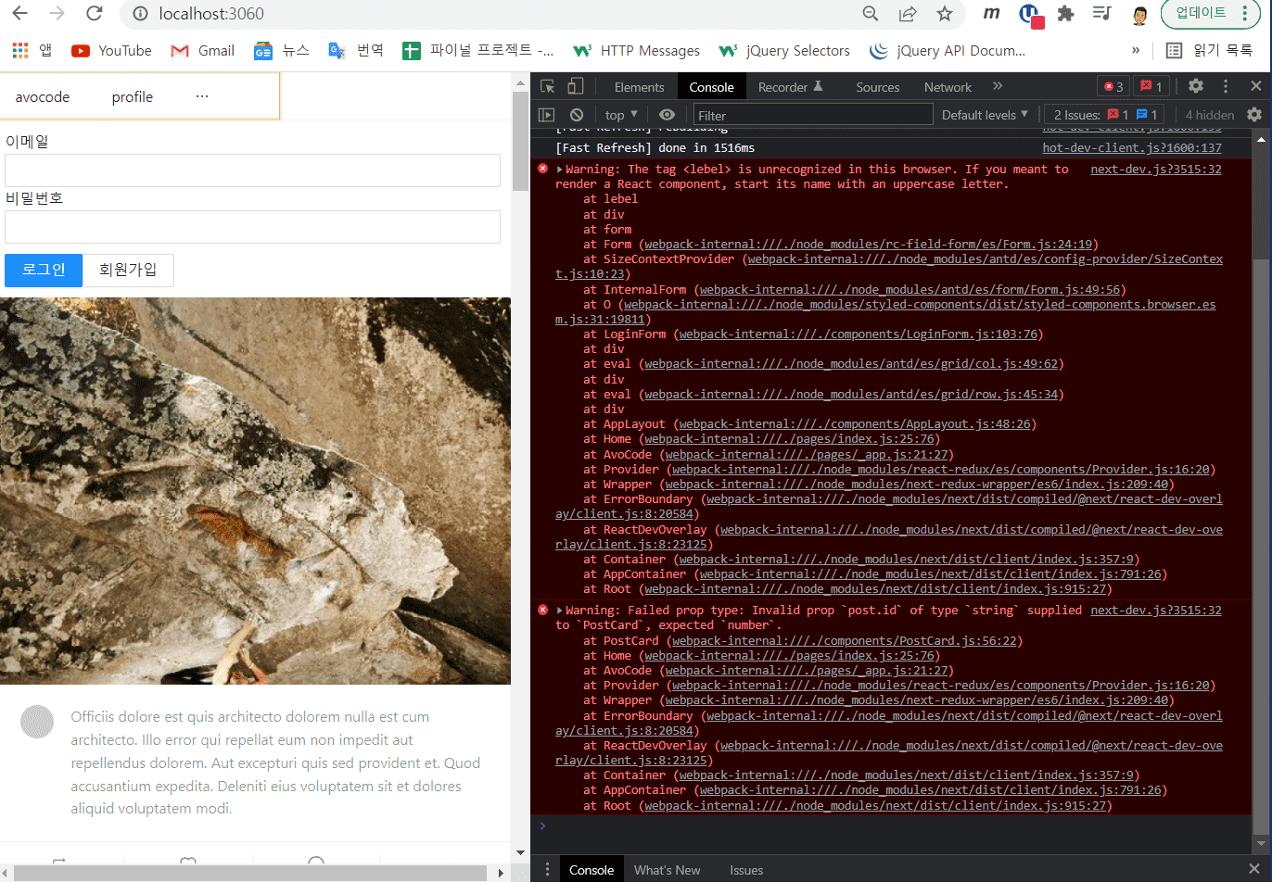Open the 읽기 목록 reading list
This screenshot has width=1272, height=882.
(1209, 50)
